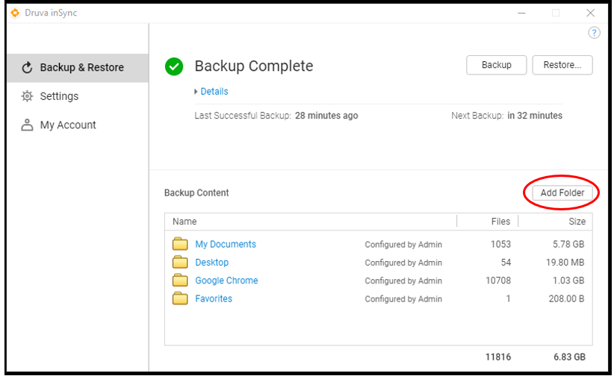
Task: Sort the list by the Name column header
Action: pyautogui.click(x=184, y=222)
